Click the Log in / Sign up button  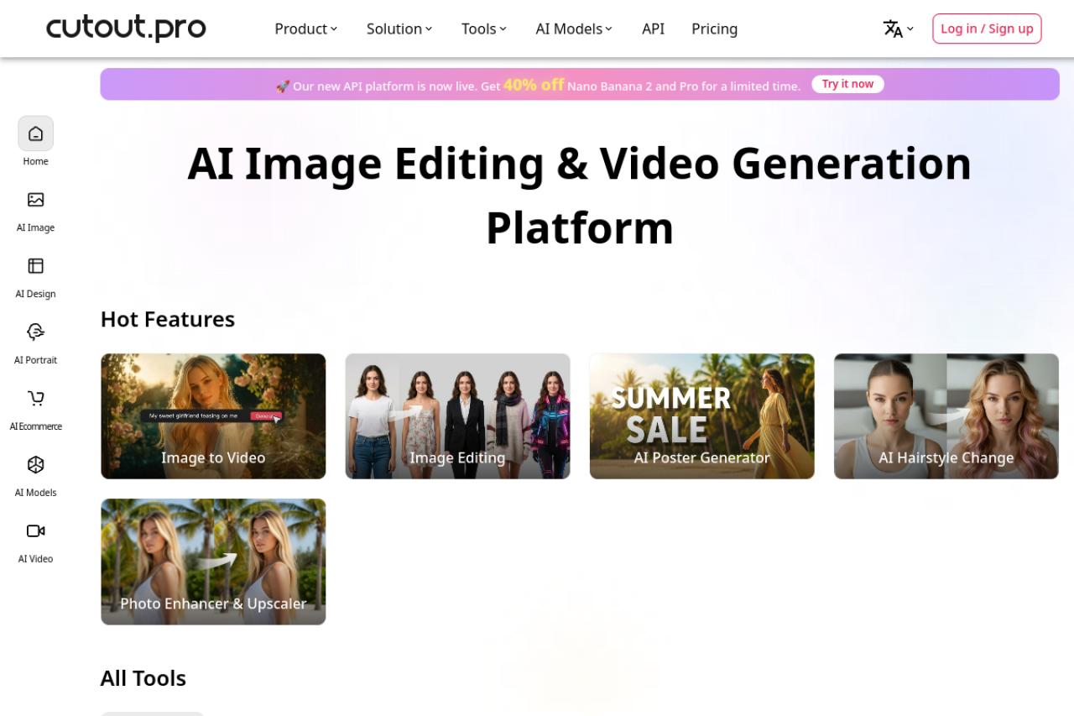point(987,29)
